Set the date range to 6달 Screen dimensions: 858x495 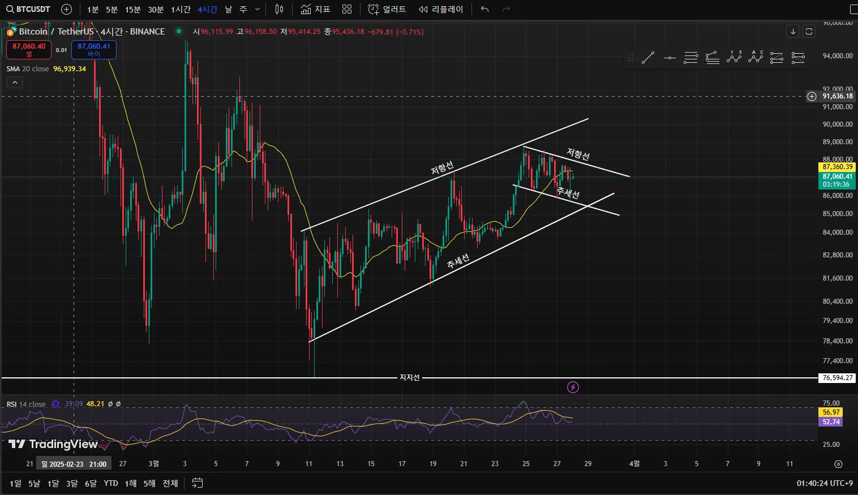tap(91, 483)
